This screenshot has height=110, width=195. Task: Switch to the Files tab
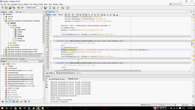[11, 12]
